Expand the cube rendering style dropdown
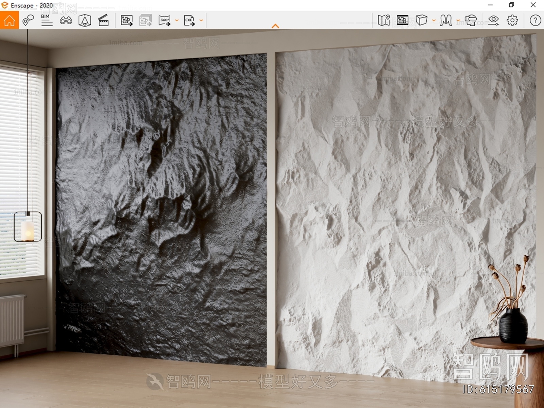The image size is (544, 408). tap(434, 20)
